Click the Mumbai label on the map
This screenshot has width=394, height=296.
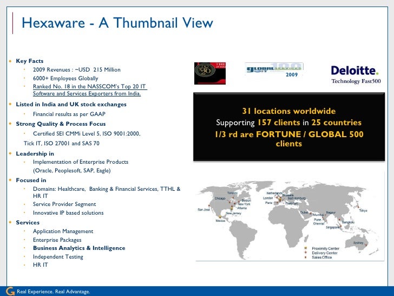pos(318,215)
